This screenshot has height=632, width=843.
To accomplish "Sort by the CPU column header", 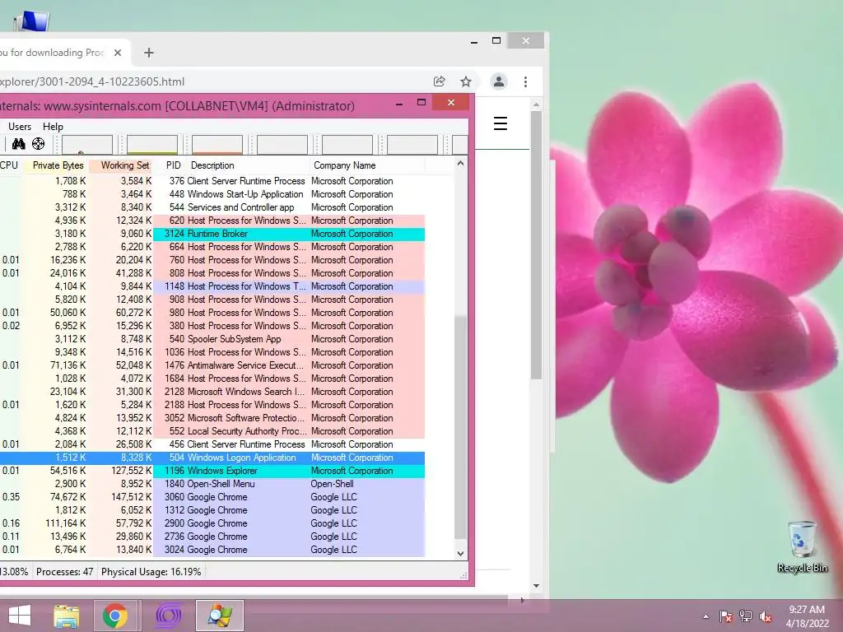I will click(9, 165).
